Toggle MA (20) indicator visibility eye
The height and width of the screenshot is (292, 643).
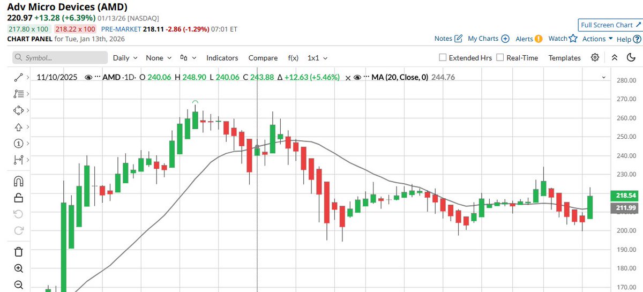[357, 77]
